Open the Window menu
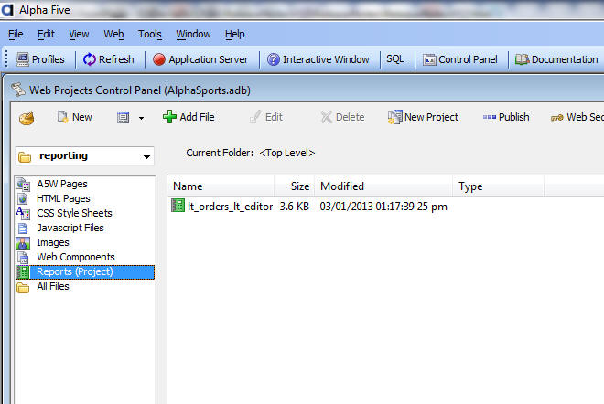This screenshot has height=404, width=604. tap(193, 34)
